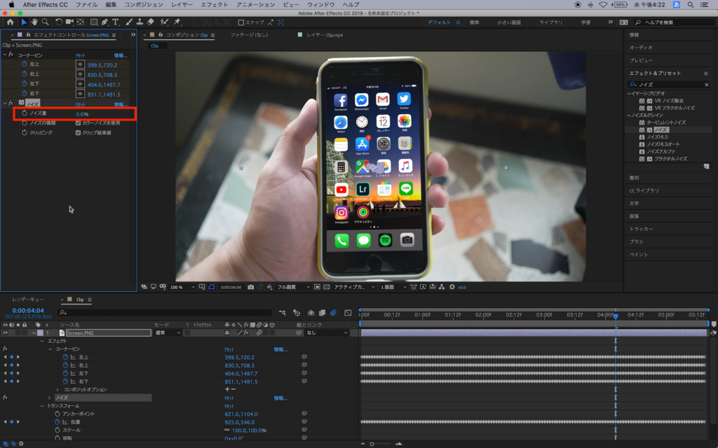This screenshot has height=448, width=718.
Task: Switch to the レンダーキュー tab
Action: pyautogui.click(x=28, y=300)
